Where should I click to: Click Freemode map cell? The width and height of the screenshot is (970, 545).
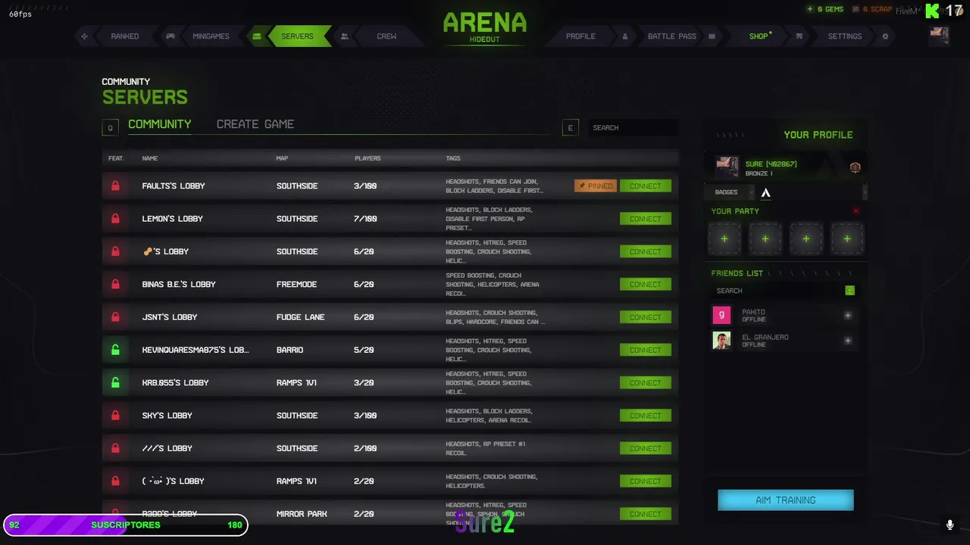point(296,284)
